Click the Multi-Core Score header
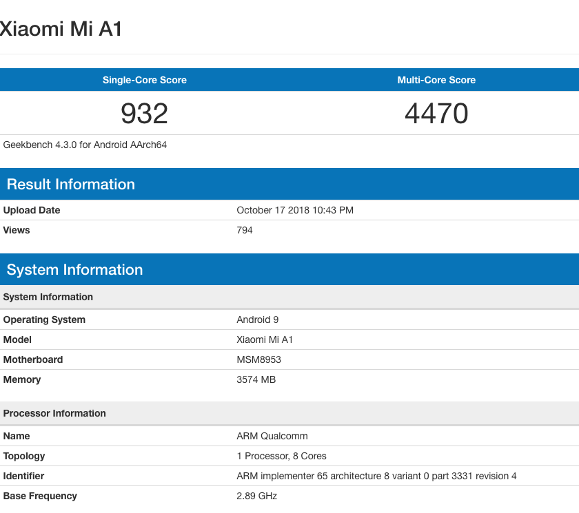 pyautogui.click(x=436, y=80)
